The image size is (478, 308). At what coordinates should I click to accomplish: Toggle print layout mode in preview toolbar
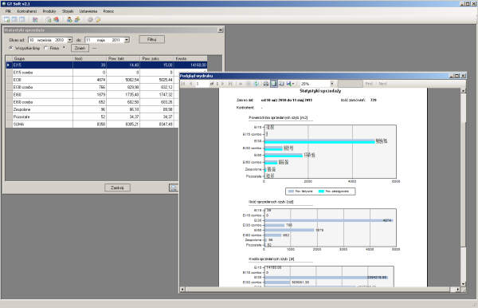pos(274,84)
